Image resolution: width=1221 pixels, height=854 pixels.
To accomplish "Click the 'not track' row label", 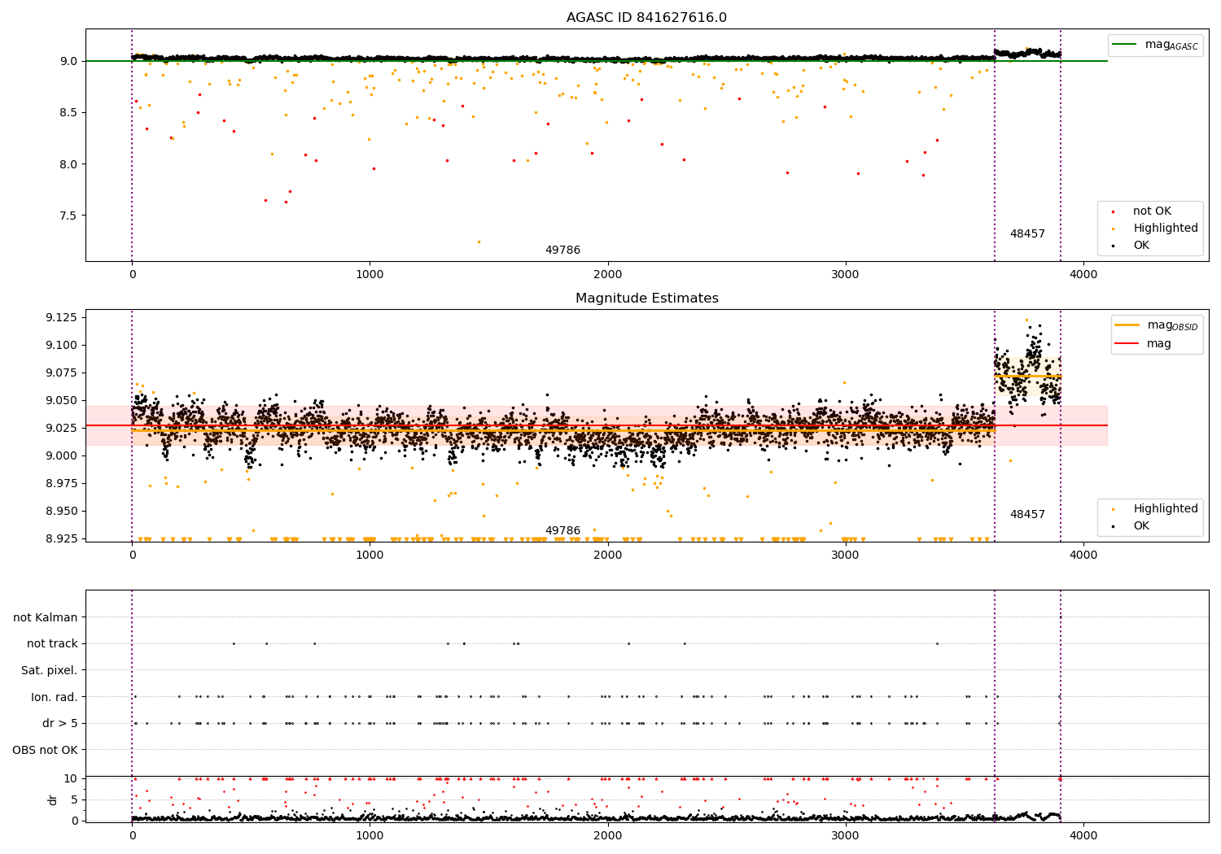I will [52, 644].
